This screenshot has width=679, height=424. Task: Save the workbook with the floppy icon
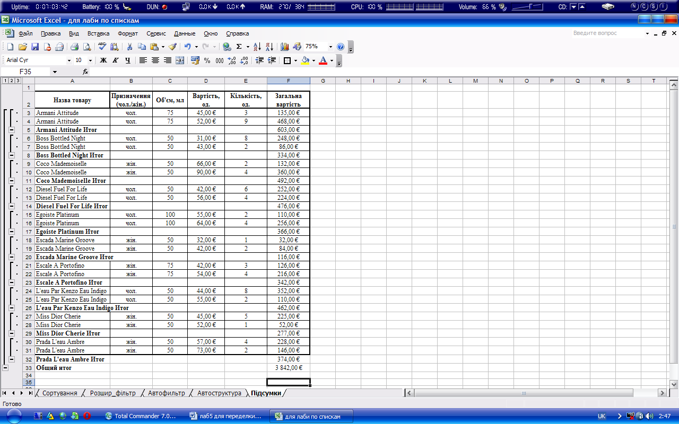pyautogui.click(x=35, y=47)
